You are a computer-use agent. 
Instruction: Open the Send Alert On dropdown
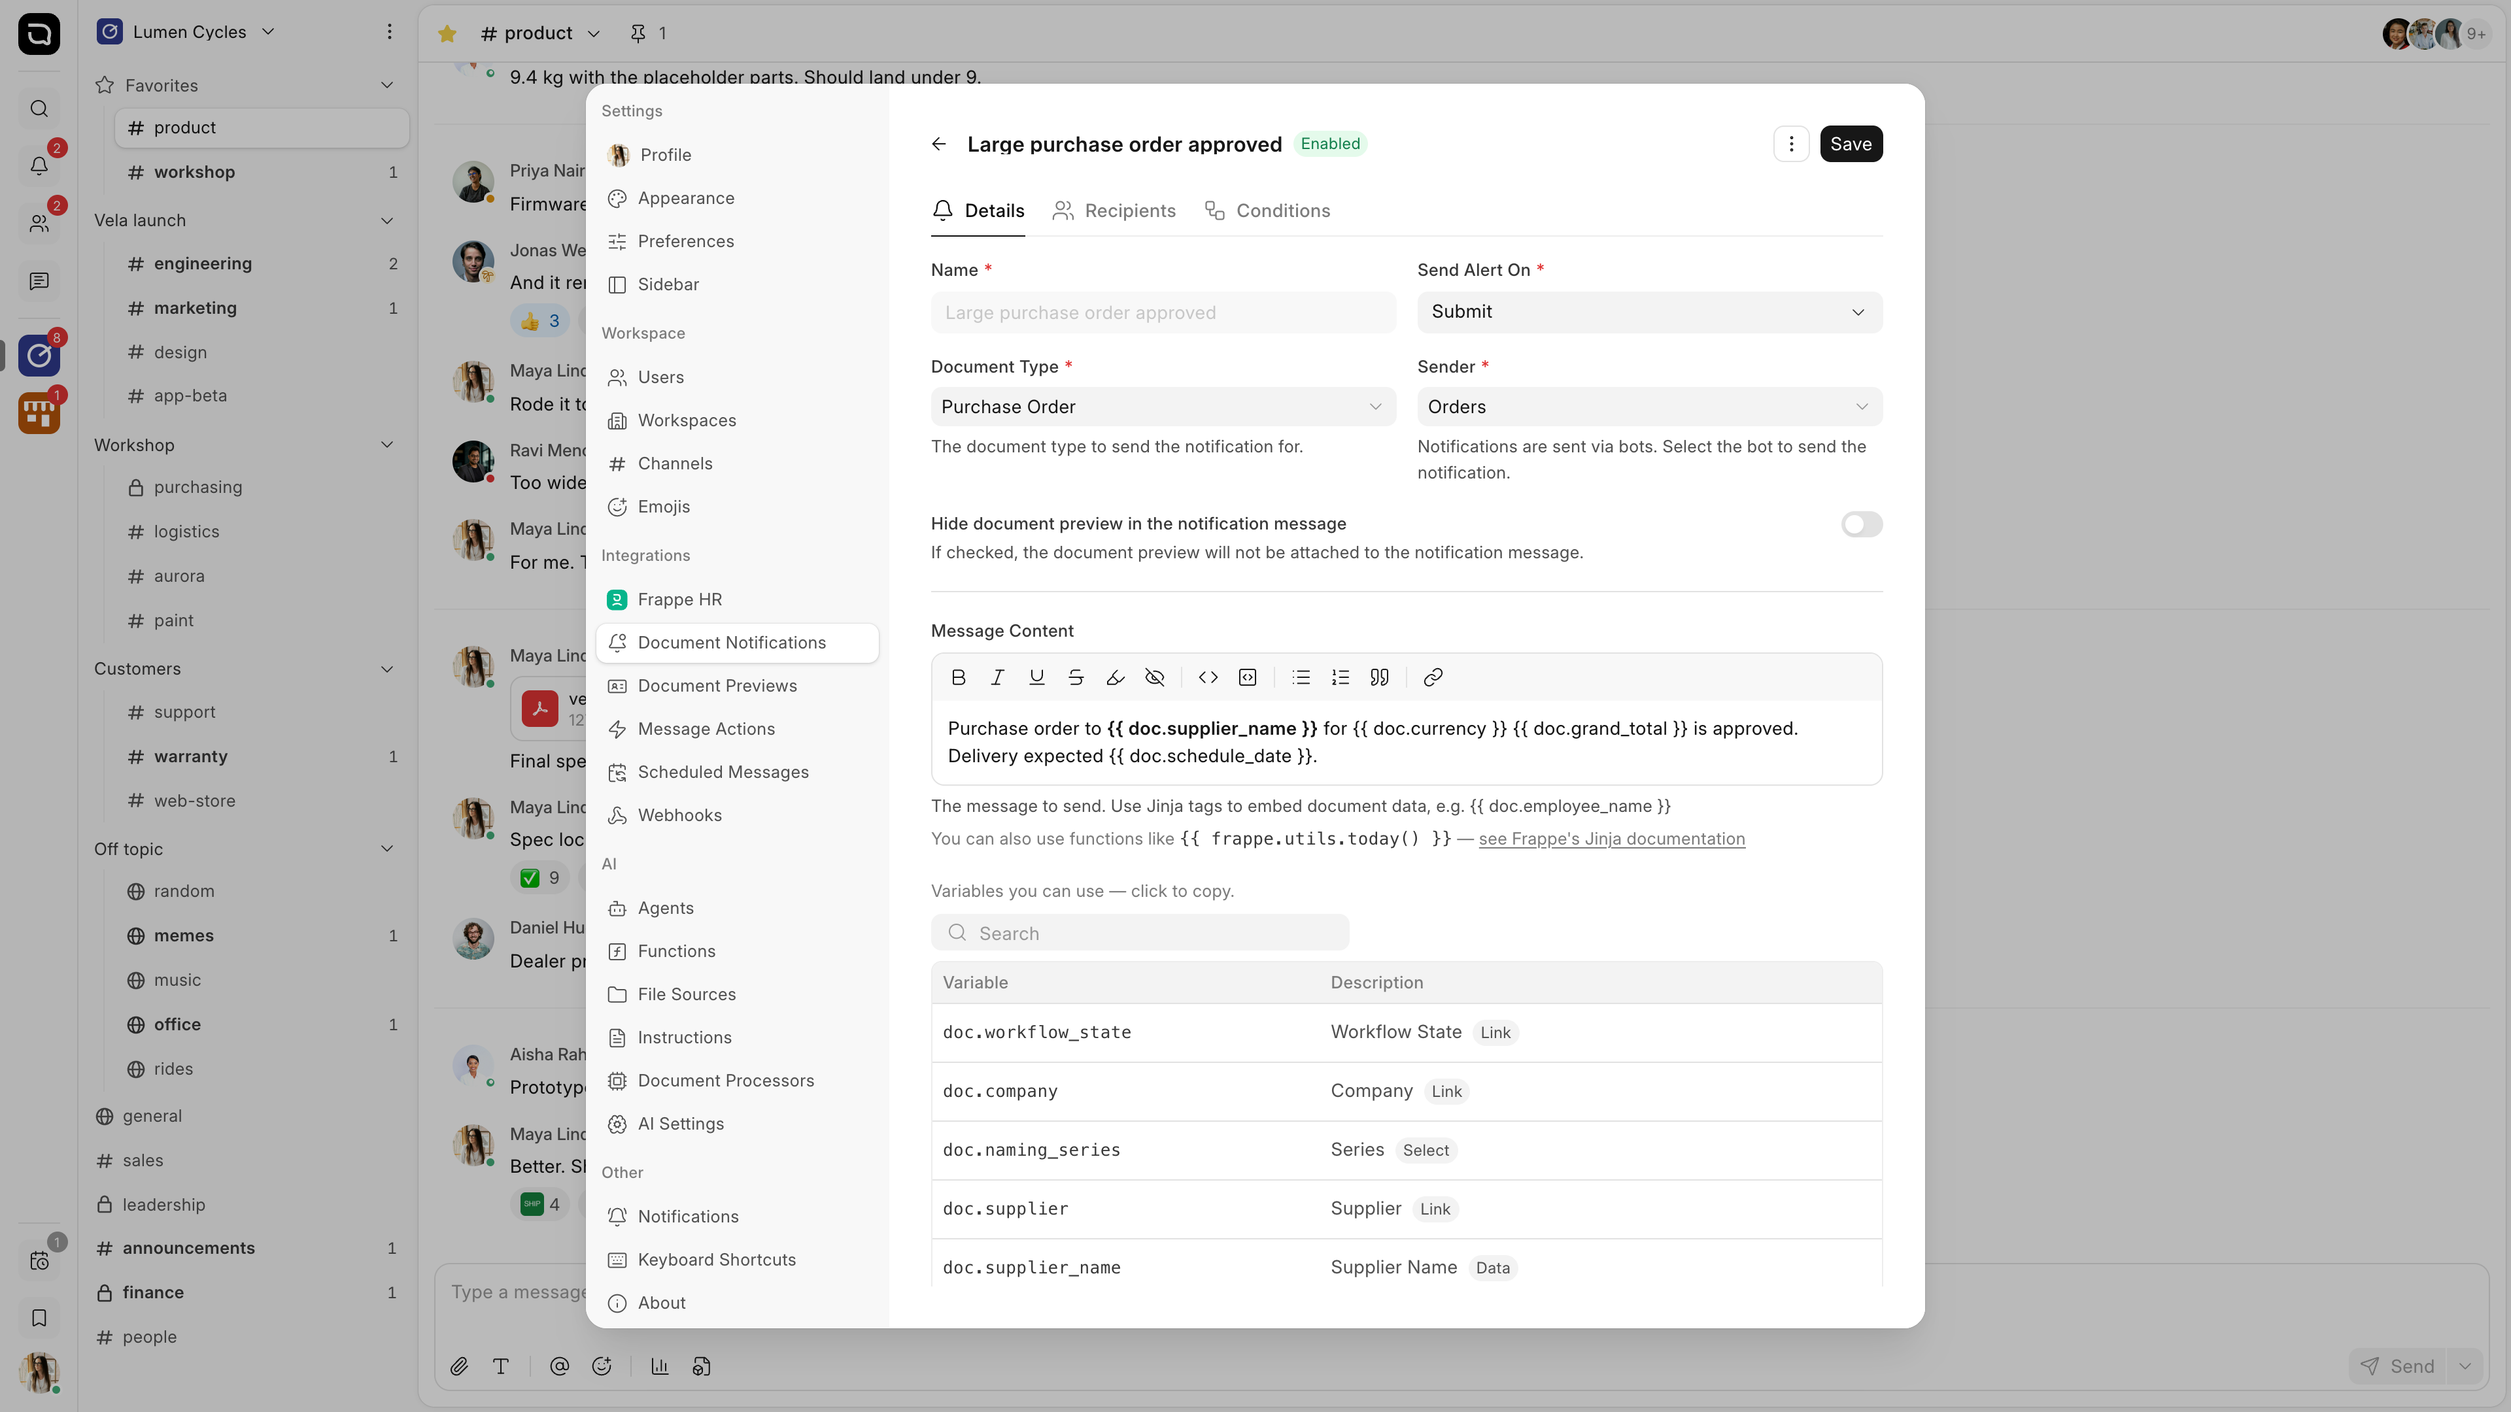pos(1649,312)
